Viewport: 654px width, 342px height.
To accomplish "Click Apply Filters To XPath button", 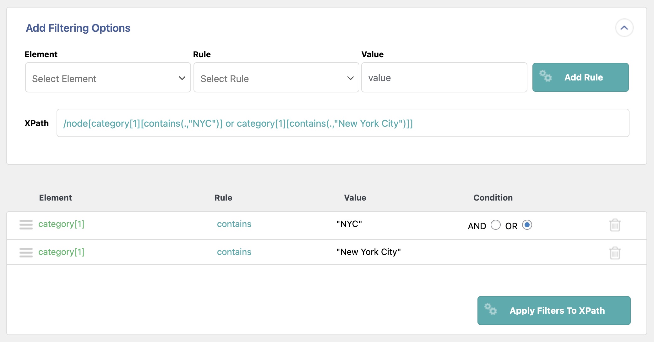I will pyautogui.click(x=554, y=311).
